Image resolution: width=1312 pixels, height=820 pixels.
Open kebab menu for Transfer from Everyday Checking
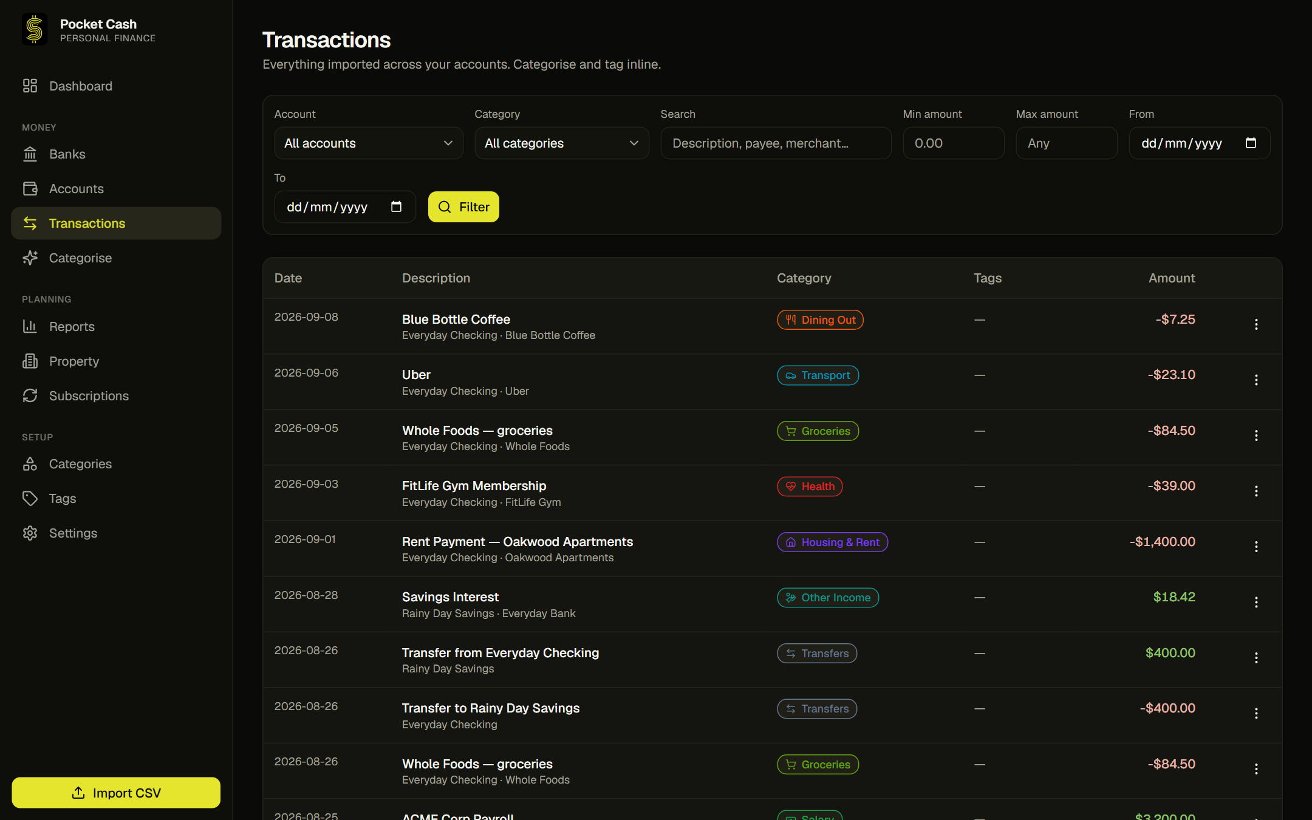1256,658
